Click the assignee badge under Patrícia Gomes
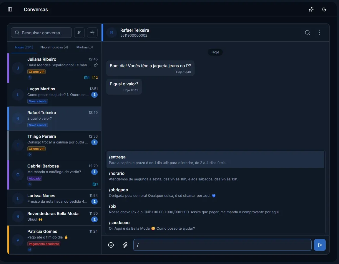Viewport: 339px width, 264px height. tap(30, 250)
